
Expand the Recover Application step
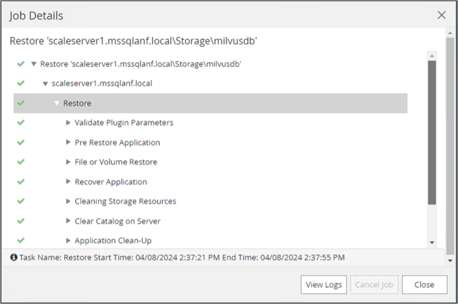(68, 182)
